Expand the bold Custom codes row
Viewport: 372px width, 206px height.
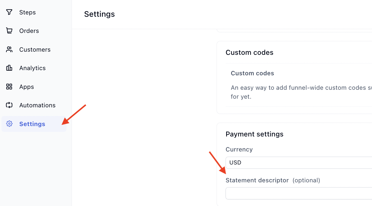[252, 73]
